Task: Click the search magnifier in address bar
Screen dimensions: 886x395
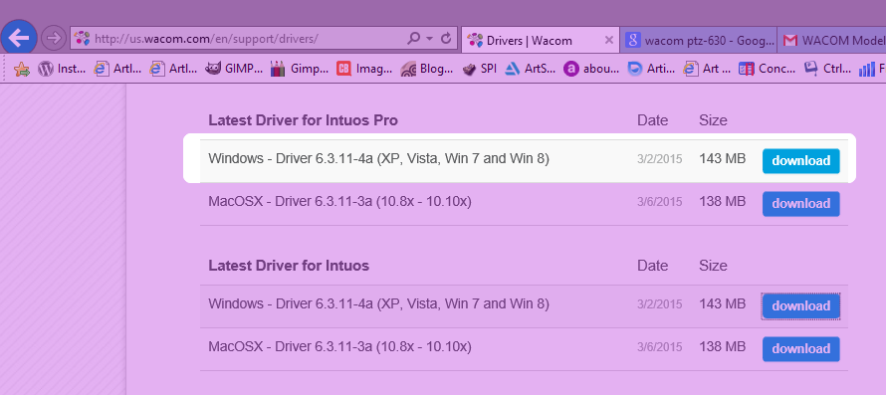Action: 414,39
